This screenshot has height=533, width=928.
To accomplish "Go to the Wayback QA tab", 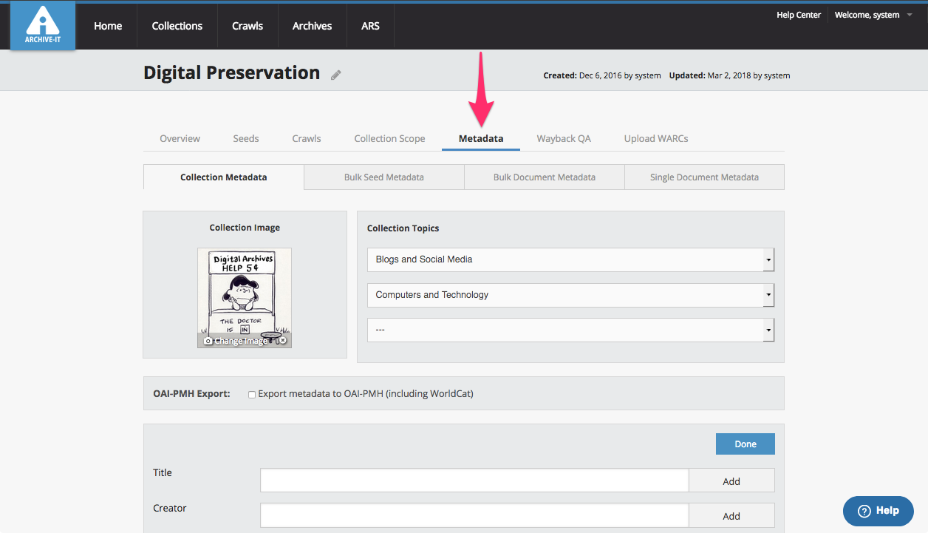I will [563, 138].
